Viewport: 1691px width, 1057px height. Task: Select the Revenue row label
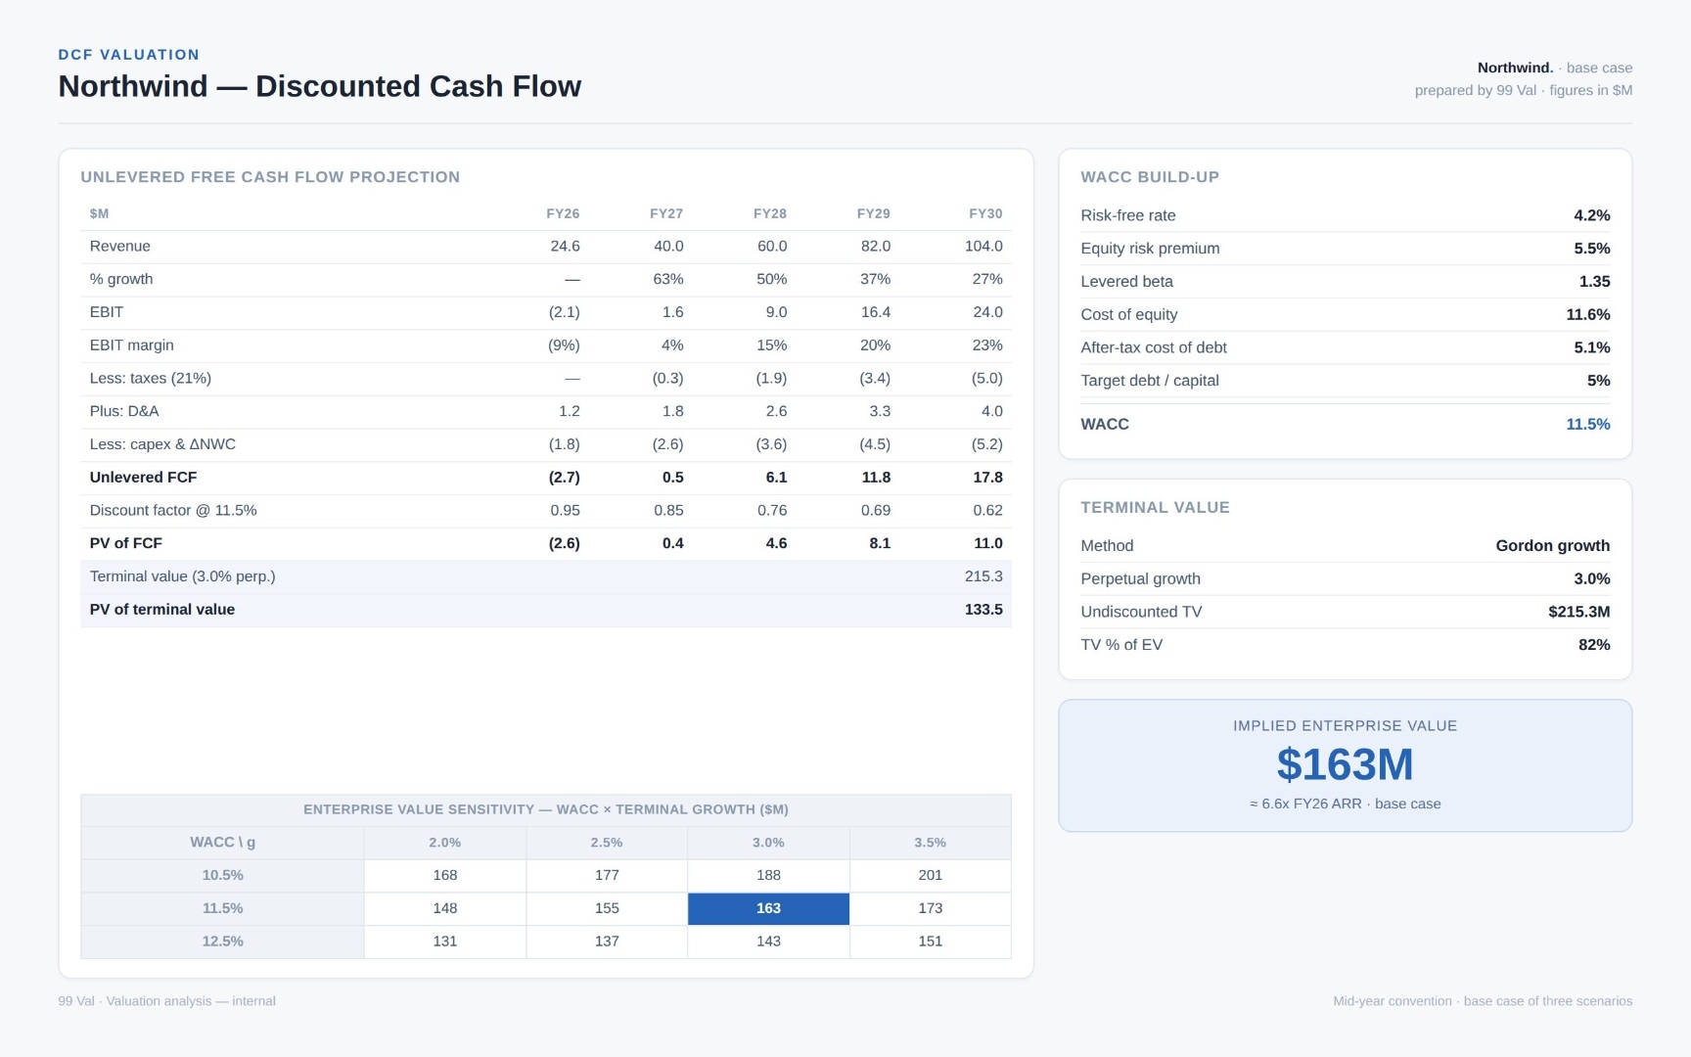[119, 247]
